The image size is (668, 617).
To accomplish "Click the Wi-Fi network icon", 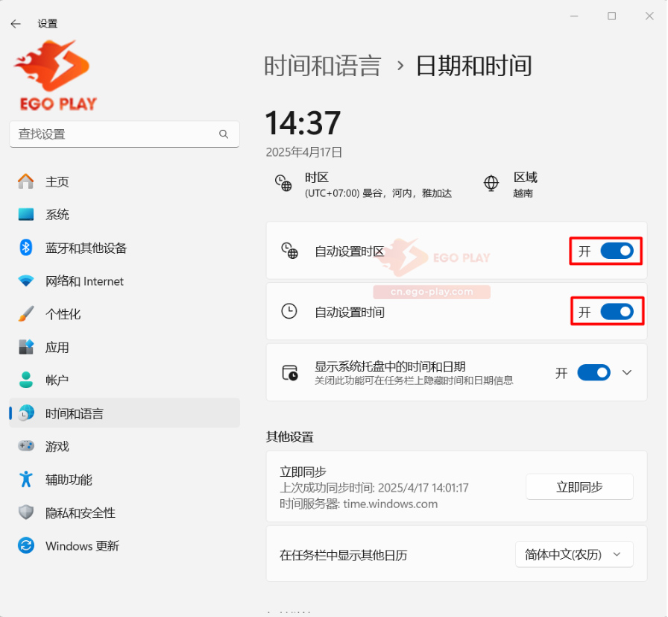I will pyautogui.click(x=26, y=281).
